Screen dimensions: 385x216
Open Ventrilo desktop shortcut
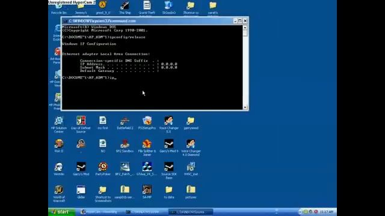pyautogui.click(x=59, y=169)
